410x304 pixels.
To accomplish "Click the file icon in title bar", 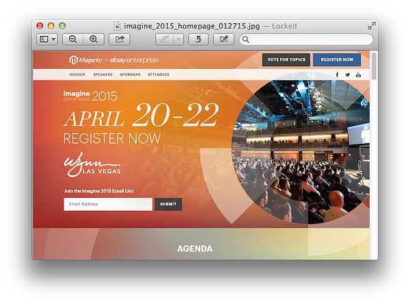I will pos(118,26).
